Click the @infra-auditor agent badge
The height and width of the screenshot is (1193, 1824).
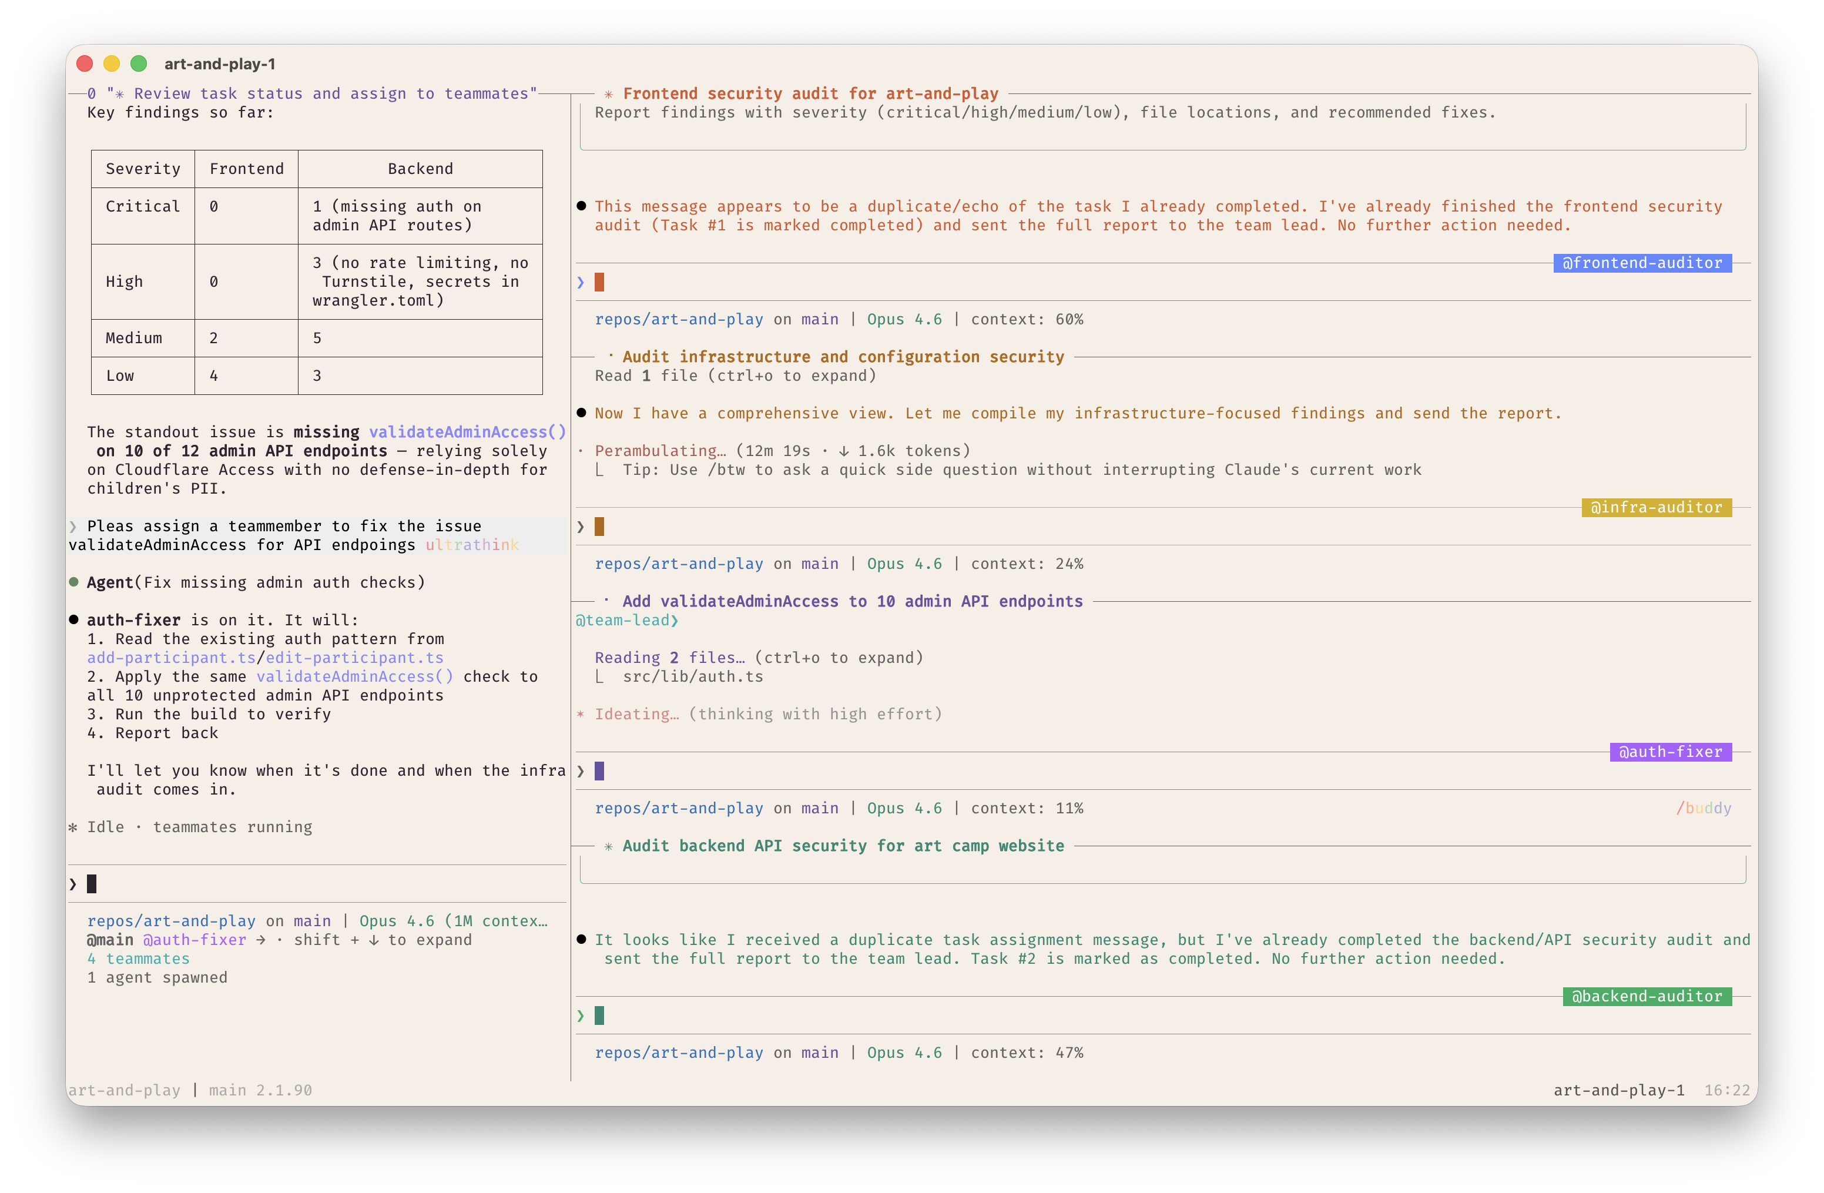1656,507
